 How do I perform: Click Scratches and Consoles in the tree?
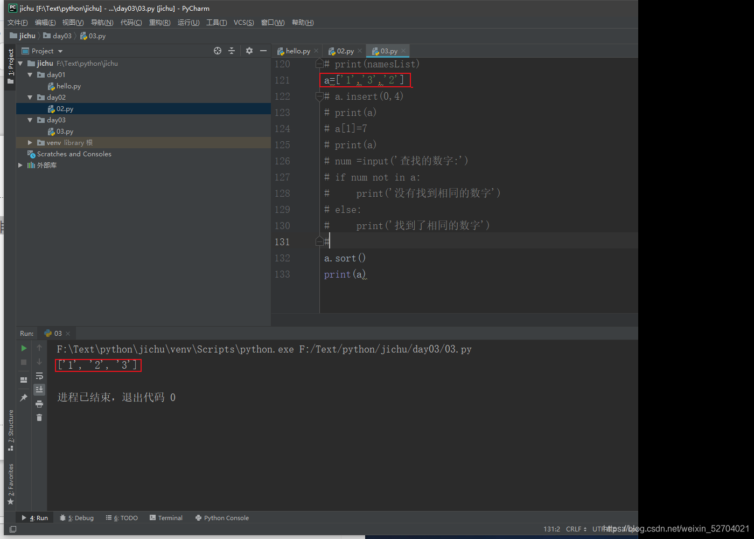click(x=69, y=154)
